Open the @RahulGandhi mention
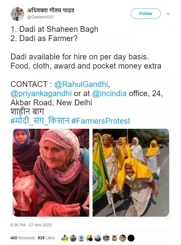Screen dimensions: 181x245 click(81, 84)
